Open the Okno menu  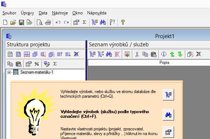pos(77,13)
